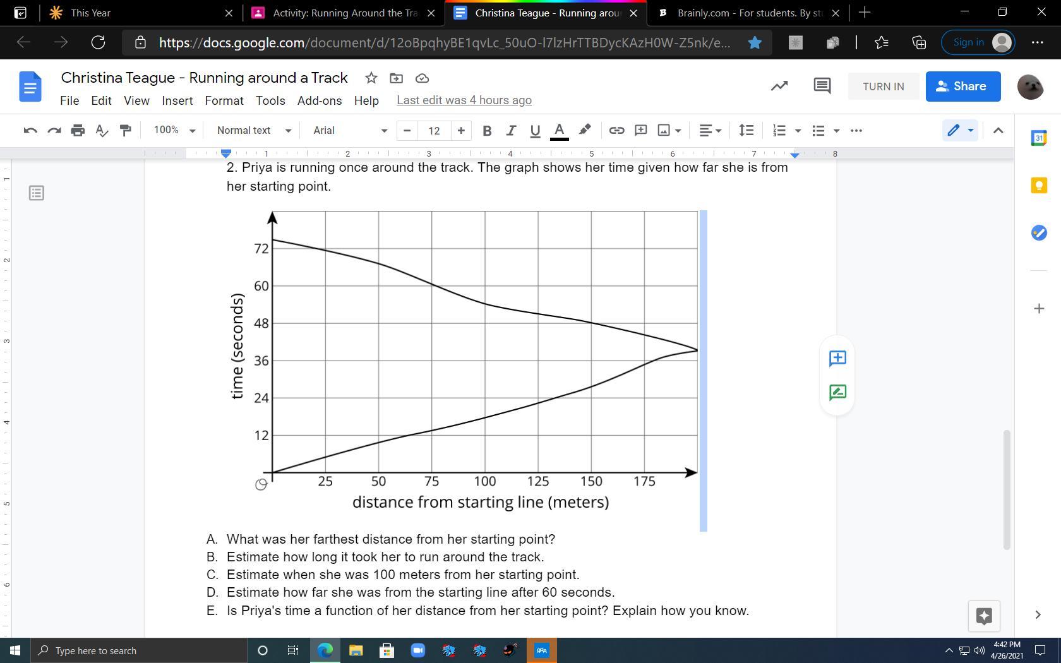Open line and paragraph spacing options
The image size is (1061, 663).
click(x=746, y=131)
